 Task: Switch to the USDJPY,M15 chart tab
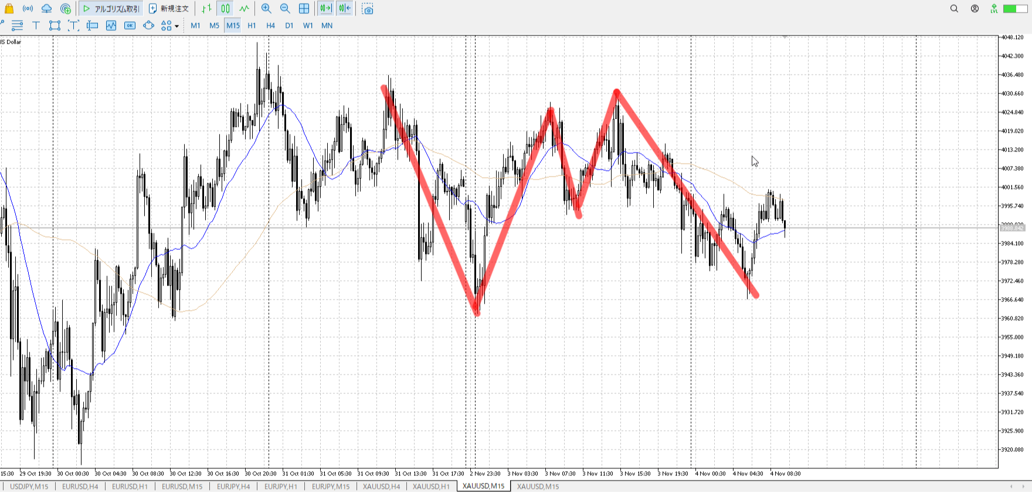click(29, 486)
